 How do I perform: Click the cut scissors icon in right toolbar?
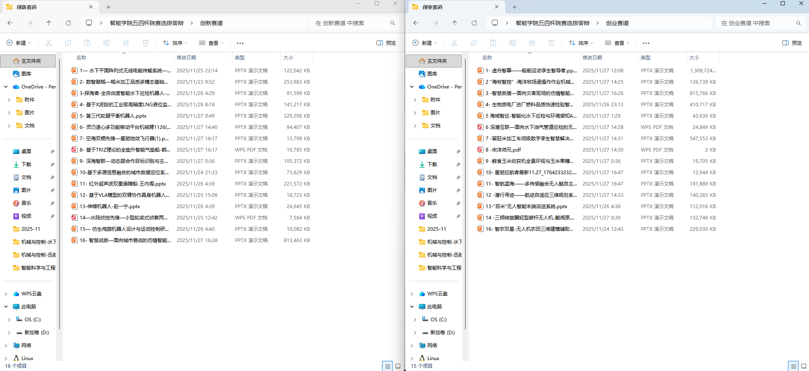point(454,43)
